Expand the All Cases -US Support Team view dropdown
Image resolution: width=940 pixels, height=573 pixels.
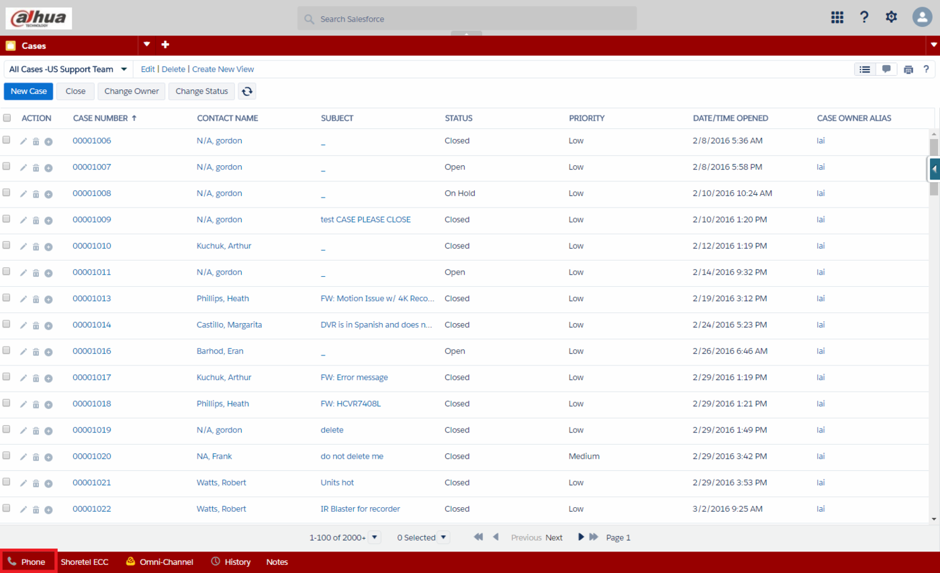pyautogui.click(x=124, y=69)
